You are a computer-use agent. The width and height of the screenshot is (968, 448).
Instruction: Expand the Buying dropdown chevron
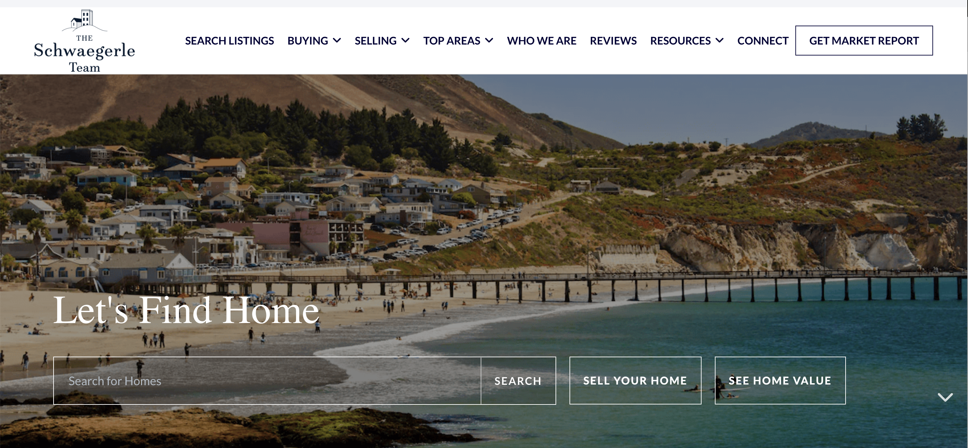pos(337,40)
